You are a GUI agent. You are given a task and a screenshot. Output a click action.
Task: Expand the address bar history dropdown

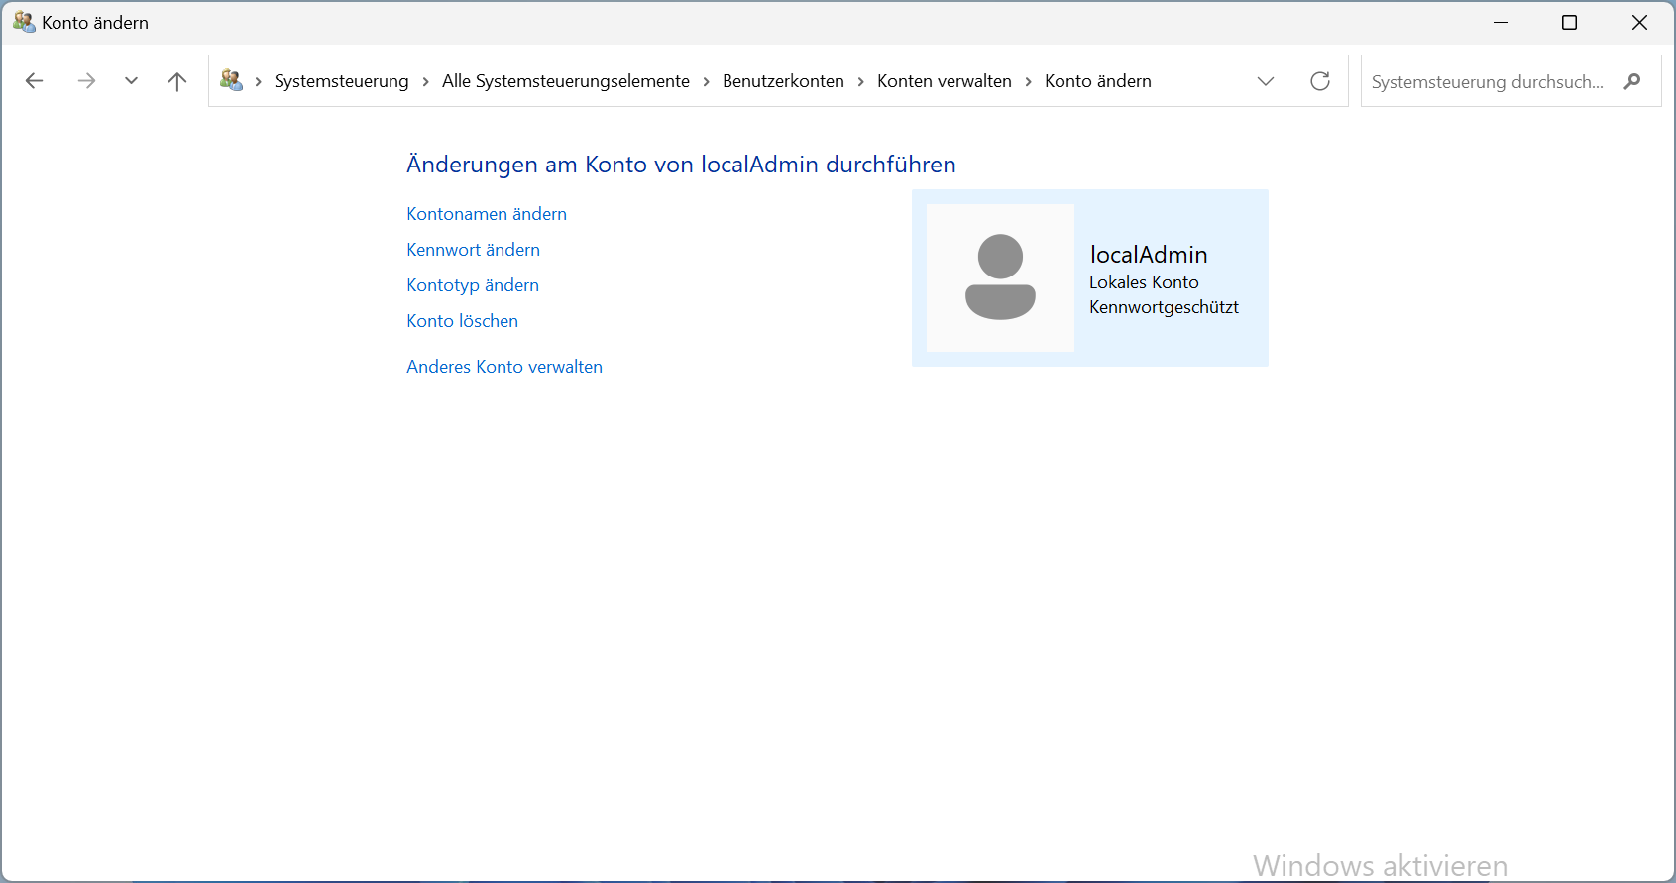tap(1266, 81)
